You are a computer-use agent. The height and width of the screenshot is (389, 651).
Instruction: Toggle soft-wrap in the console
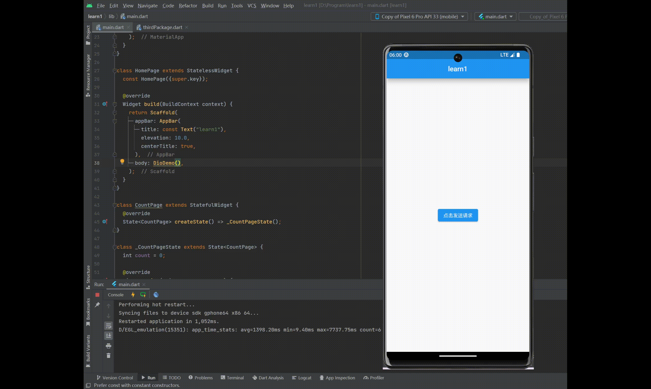click(108, 326)
